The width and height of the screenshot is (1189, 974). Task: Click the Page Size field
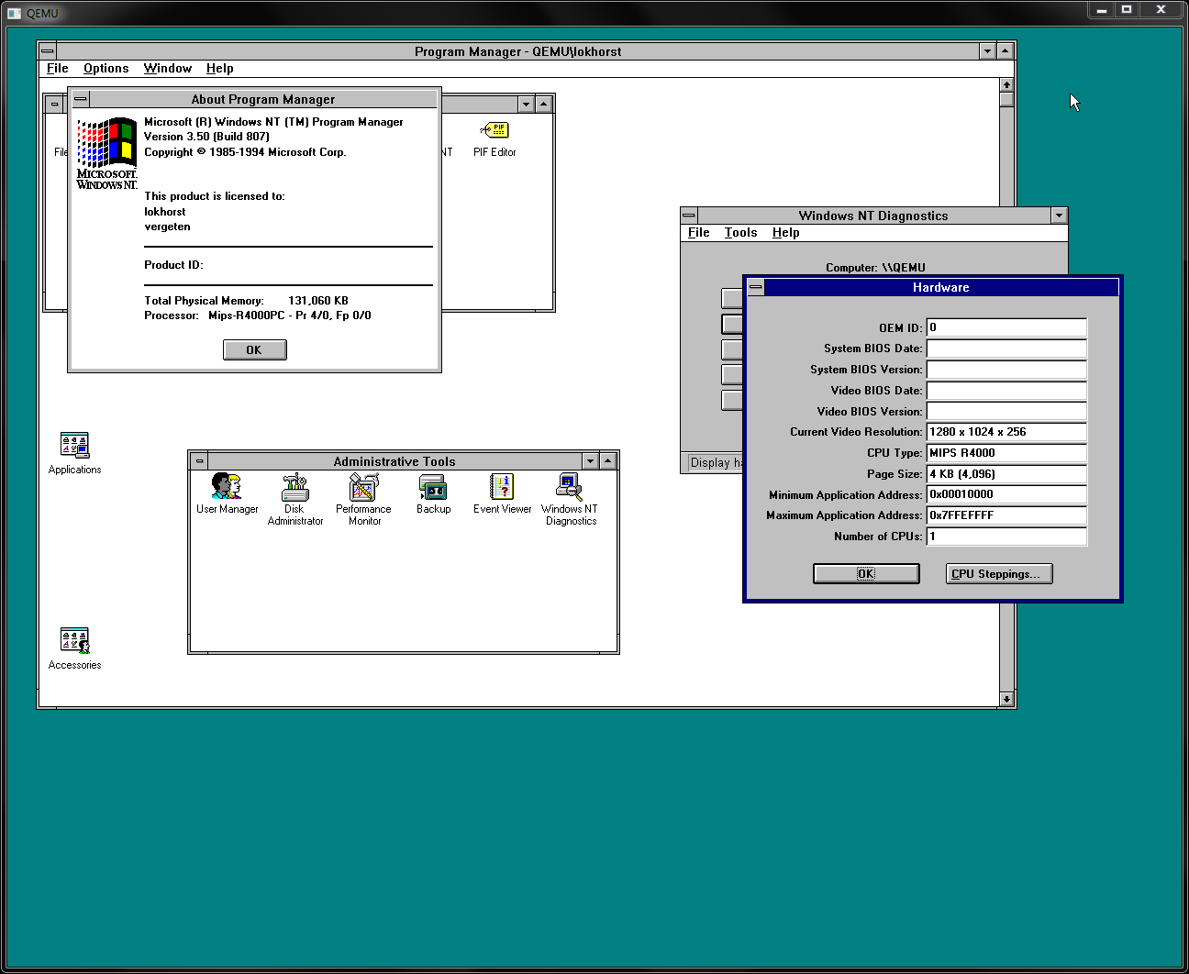point(1006,474)
